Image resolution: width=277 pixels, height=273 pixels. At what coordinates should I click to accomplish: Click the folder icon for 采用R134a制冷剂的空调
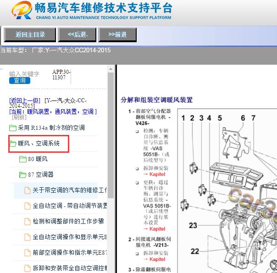pyautogui.click(x=13, y=128)
